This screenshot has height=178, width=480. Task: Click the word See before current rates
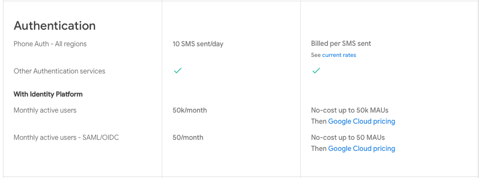click(x=316, y=55)
